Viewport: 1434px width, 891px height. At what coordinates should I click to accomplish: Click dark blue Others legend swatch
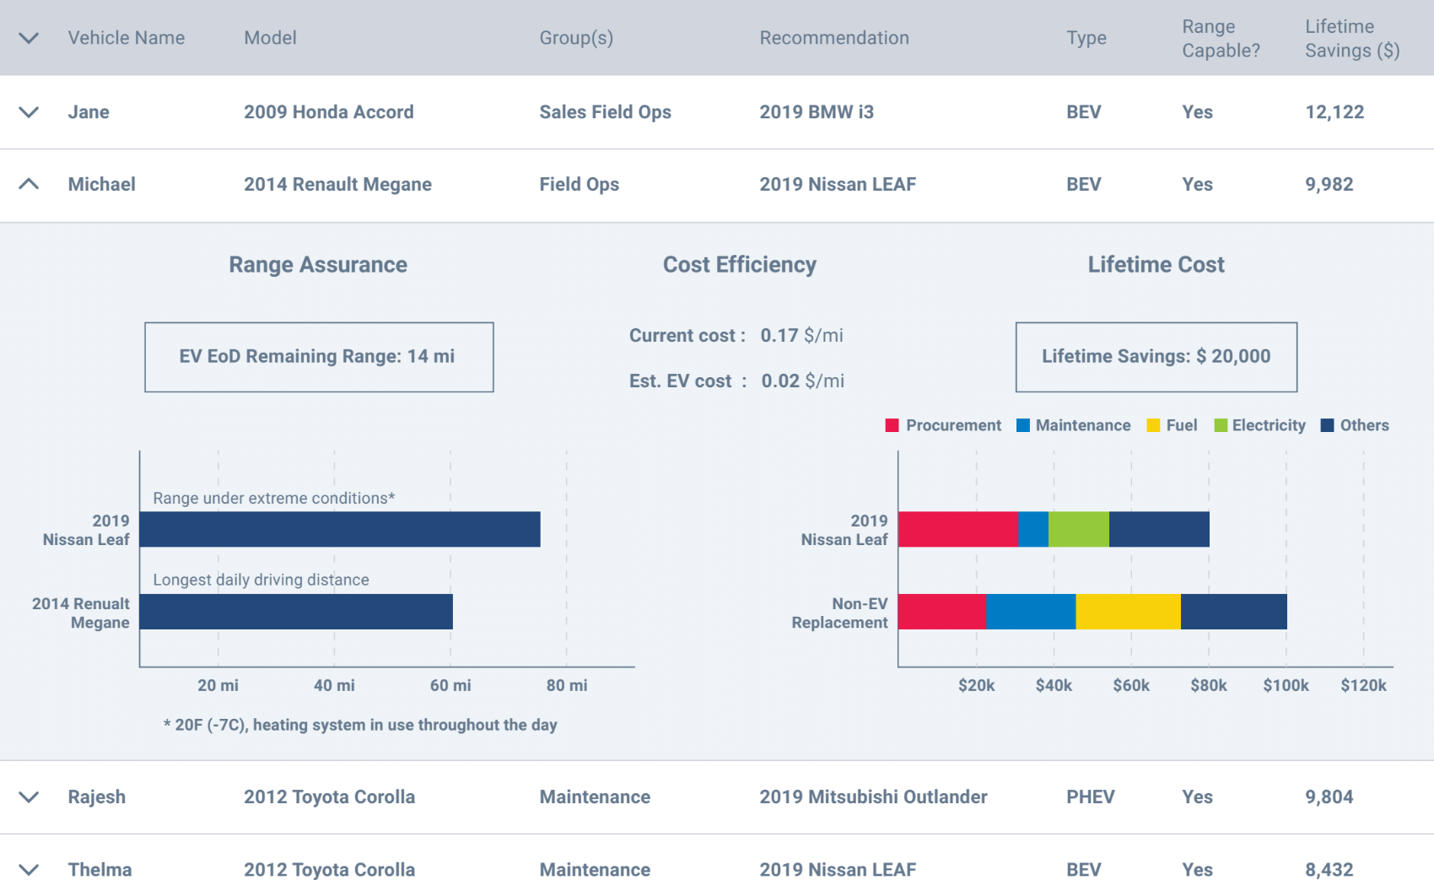[x=1328, y=425]
